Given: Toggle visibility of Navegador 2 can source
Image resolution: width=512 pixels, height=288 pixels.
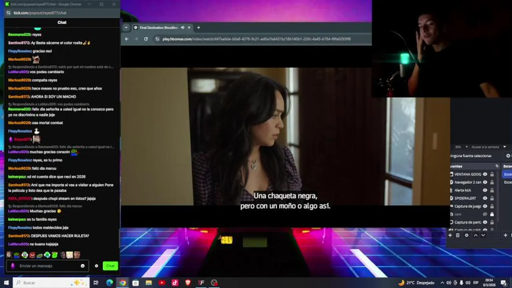Looking at the screenshot, I should pos(485,182).
